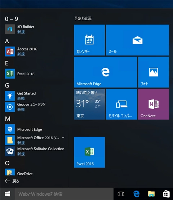Click the 0 – 9 section header
The height and width of the screenshot is (200, 173).
tap(12, 19)
